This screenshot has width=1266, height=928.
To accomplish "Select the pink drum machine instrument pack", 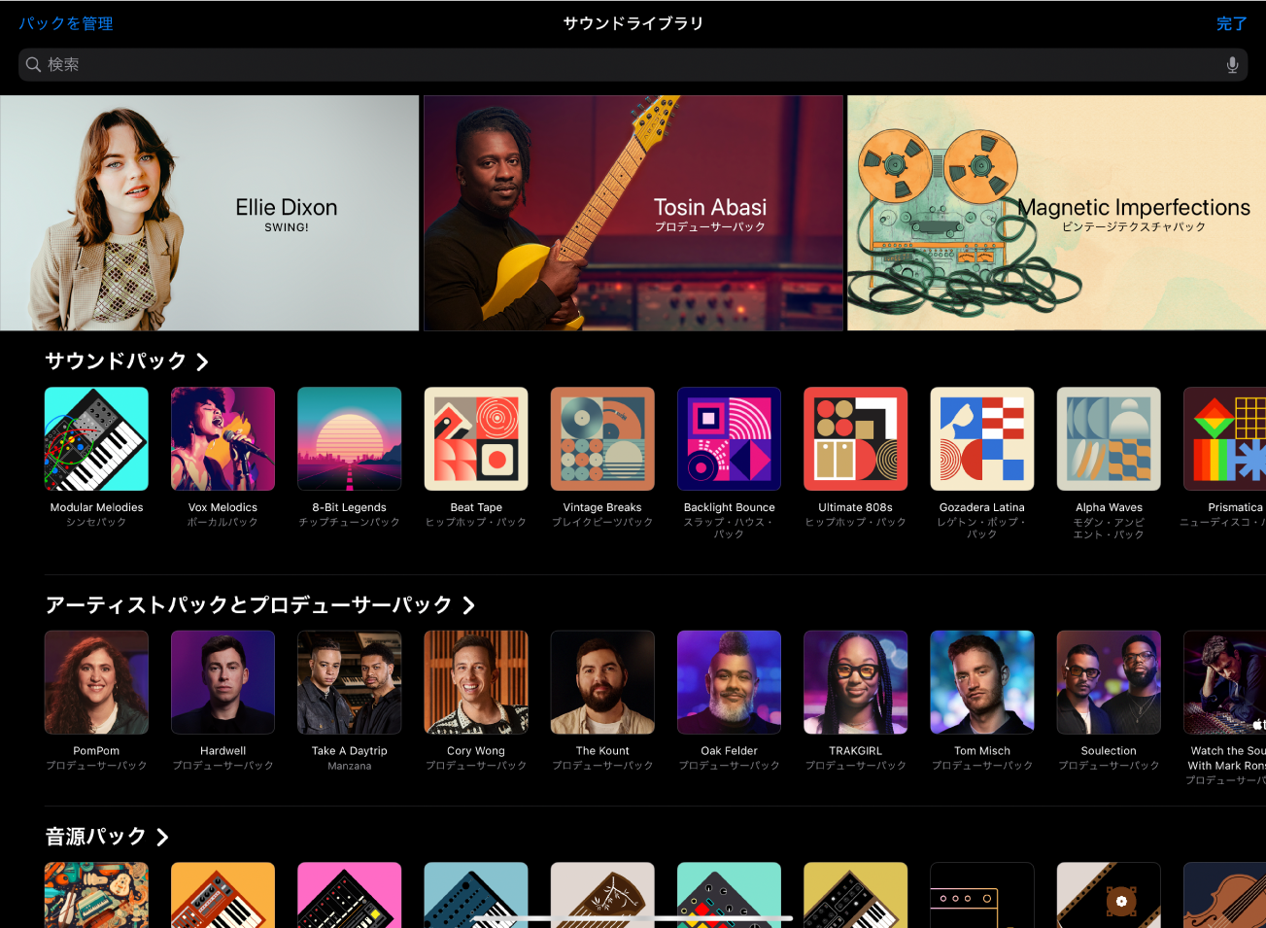I will point(350,895).
